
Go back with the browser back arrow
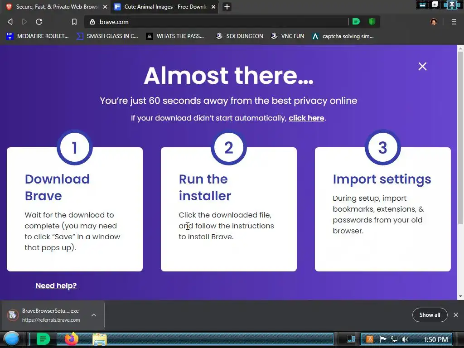pyautogui.click(x=10, y=22)
